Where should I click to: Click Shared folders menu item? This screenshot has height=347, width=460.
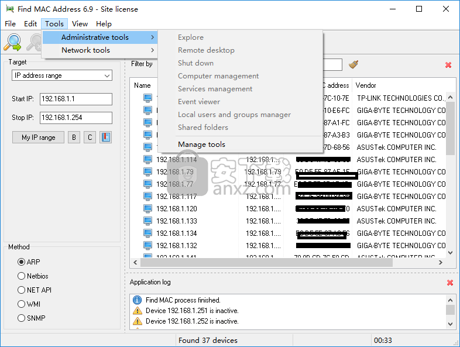point(203,128)
